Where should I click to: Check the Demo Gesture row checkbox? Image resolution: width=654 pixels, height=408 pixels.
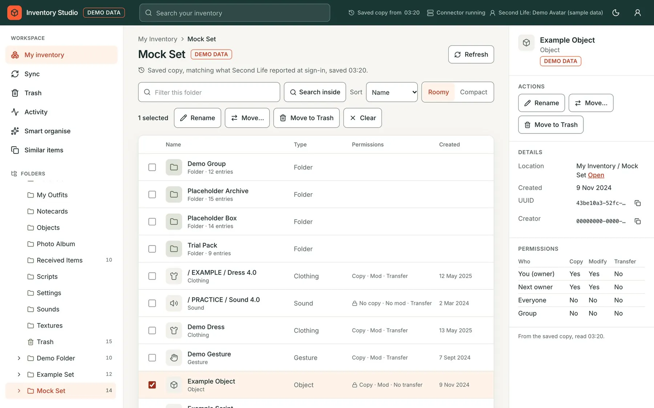[152, 358]
